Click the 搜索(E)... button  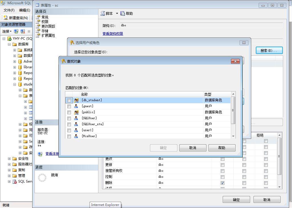pos(269,50)
